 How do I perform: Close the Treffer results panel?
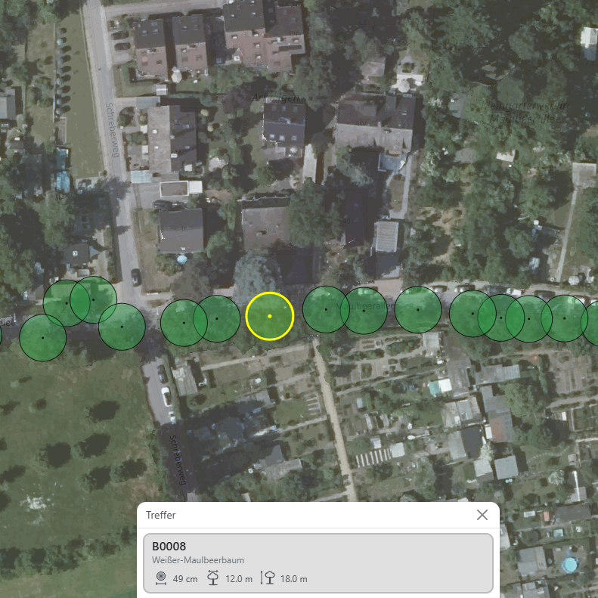coord(482,515)
